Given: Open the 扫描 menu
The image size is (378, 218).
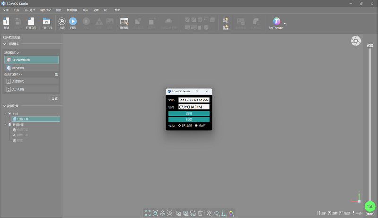Looking at the screenshot, I should pos(17,10).
